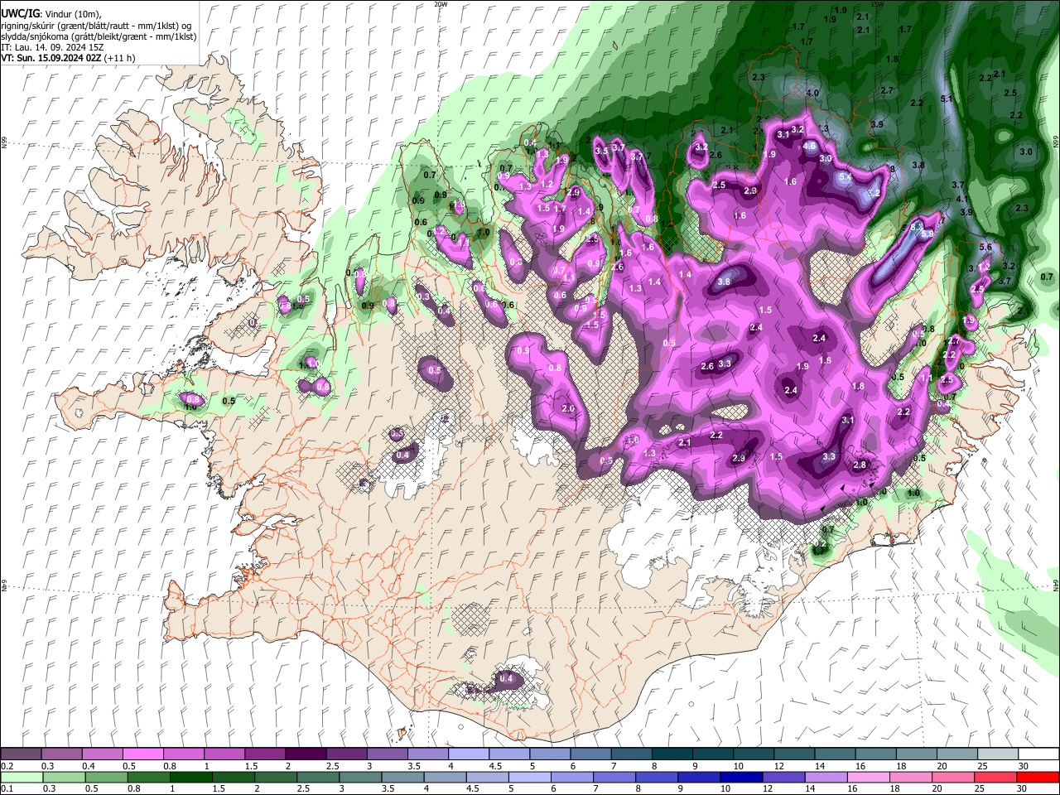Image resolution: width=1060 pixels, height=795 pixels.
Task: Select the '4.0' value on the northern peninsula
Action: click(x=812, y=93)
